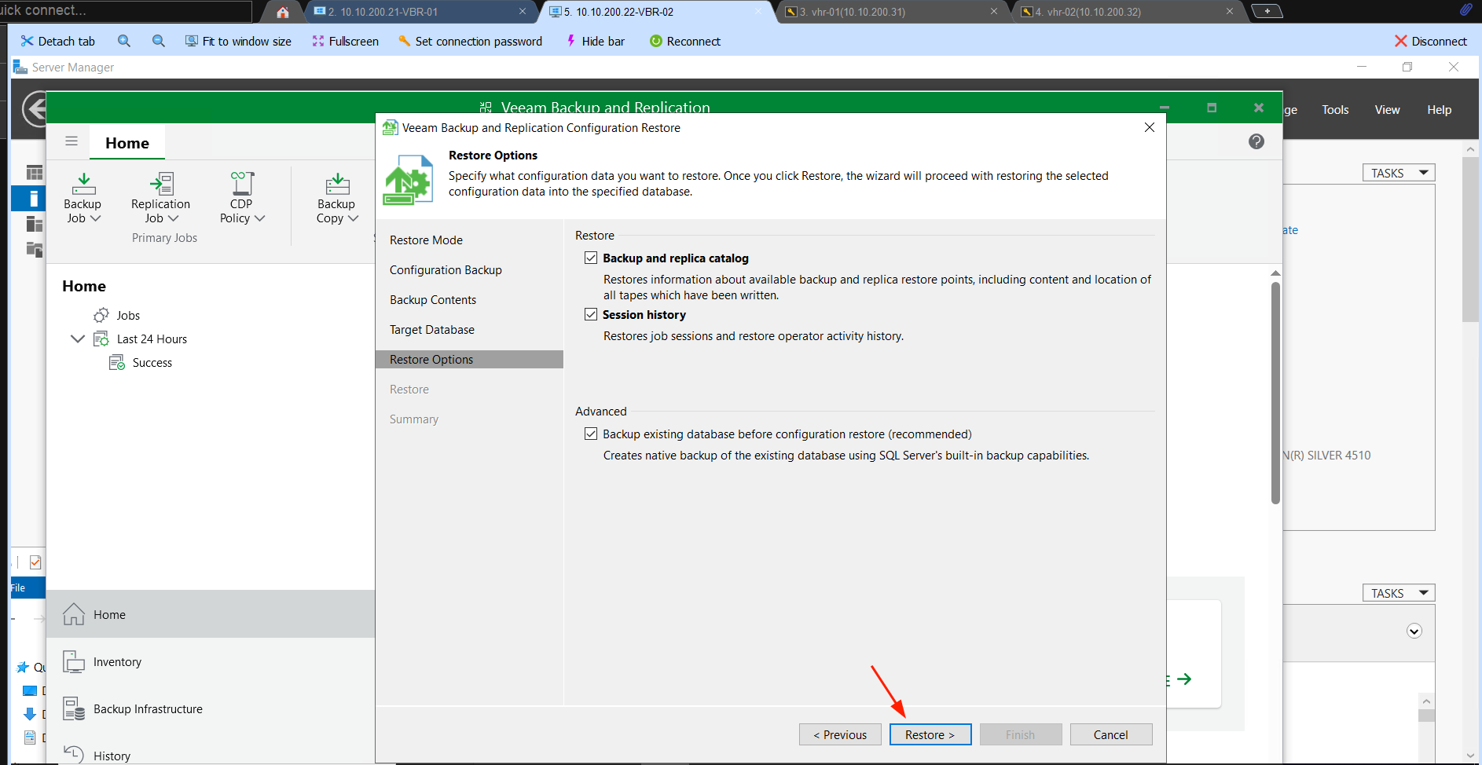Click the Home house icon in navigation
This screenshot has width=1482, height=765.
[x=74, y=614]
